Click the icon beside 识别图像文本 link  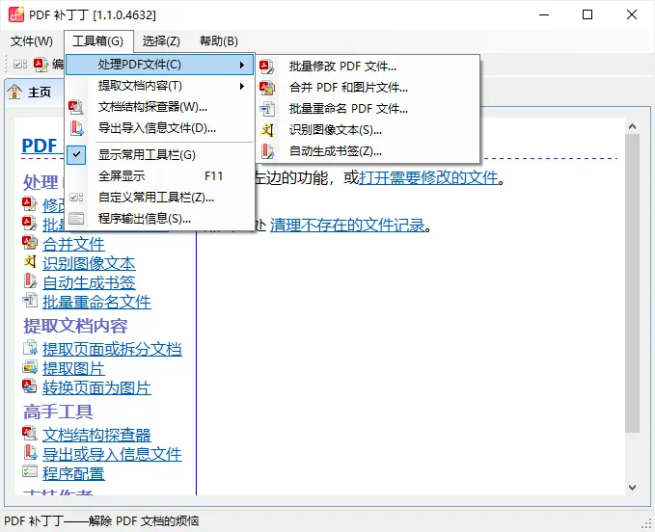[30, 262]
